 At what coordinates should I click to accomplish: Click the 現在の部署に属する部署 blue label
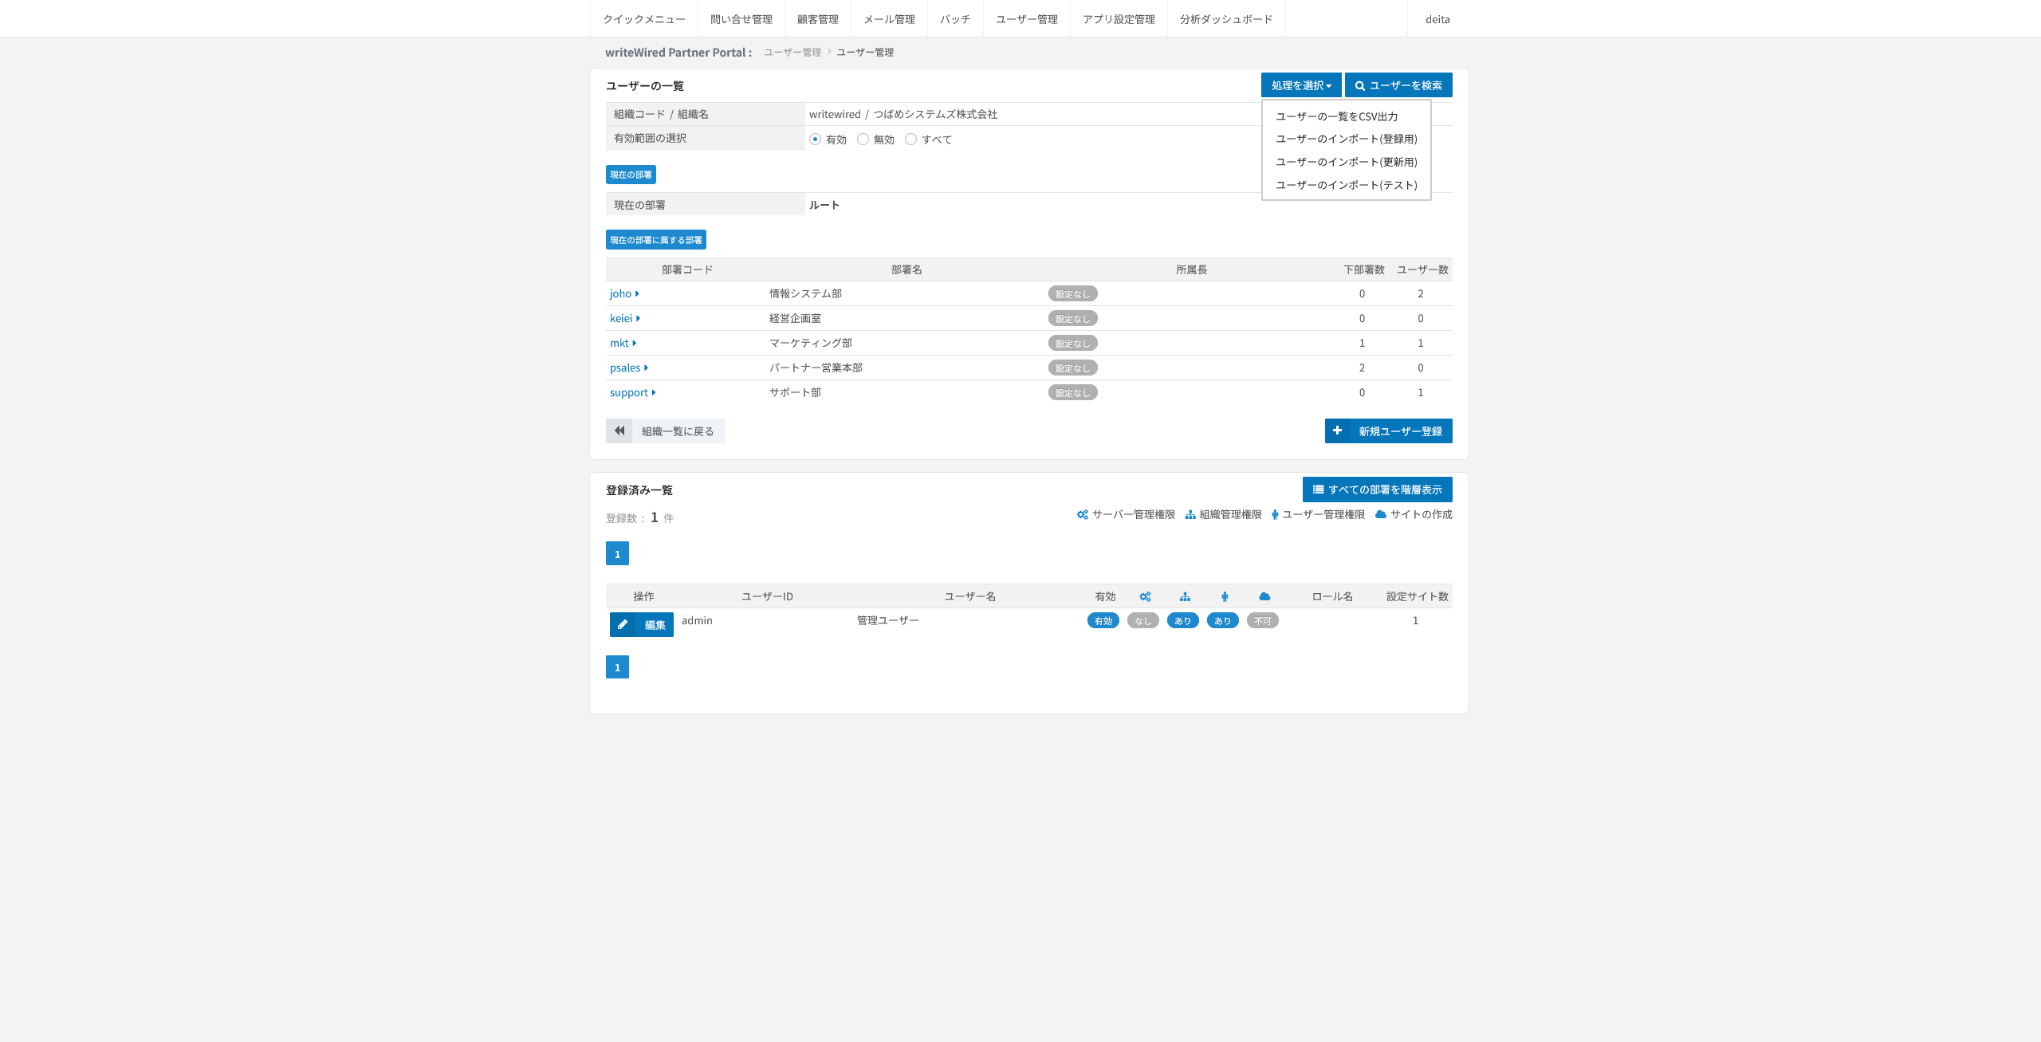pyautogui.click(x=656, y=240)
